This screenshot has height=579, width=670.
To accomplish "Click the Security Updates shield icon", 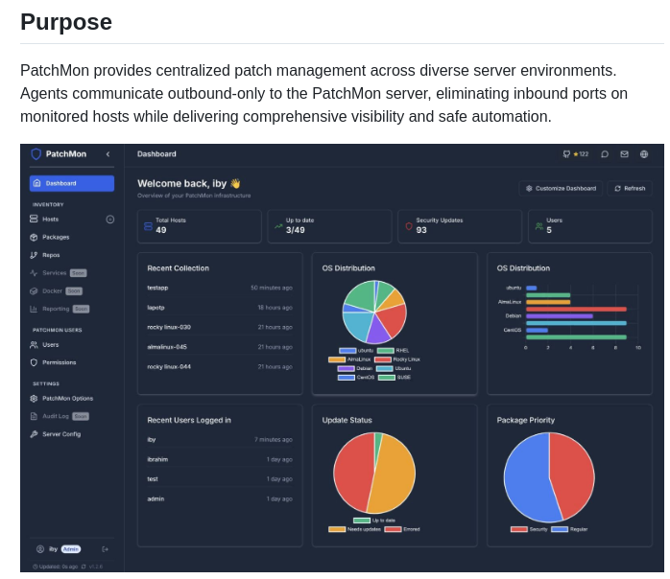I will (x=409, y=226).
